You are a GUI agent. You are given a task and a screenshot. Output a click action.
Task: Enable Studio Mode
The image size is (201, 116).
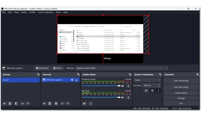pyautogui.click(x=181, y=93)
